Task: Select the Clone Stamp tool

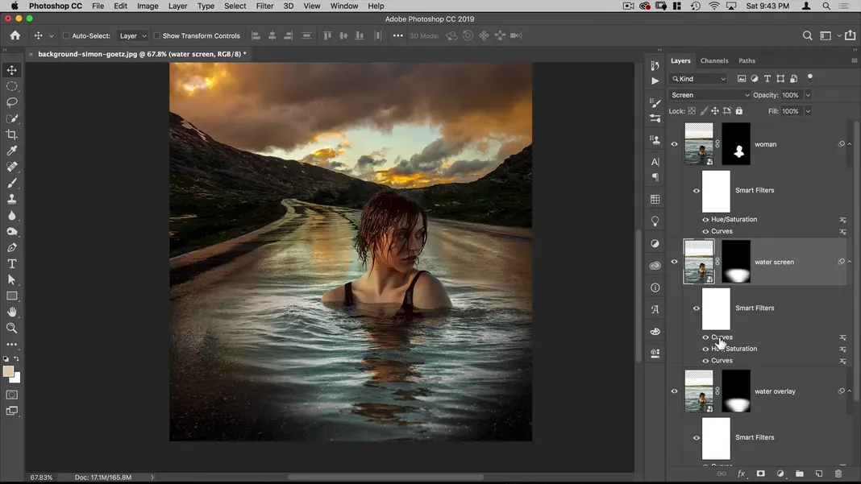Action: tap(11, 199)
